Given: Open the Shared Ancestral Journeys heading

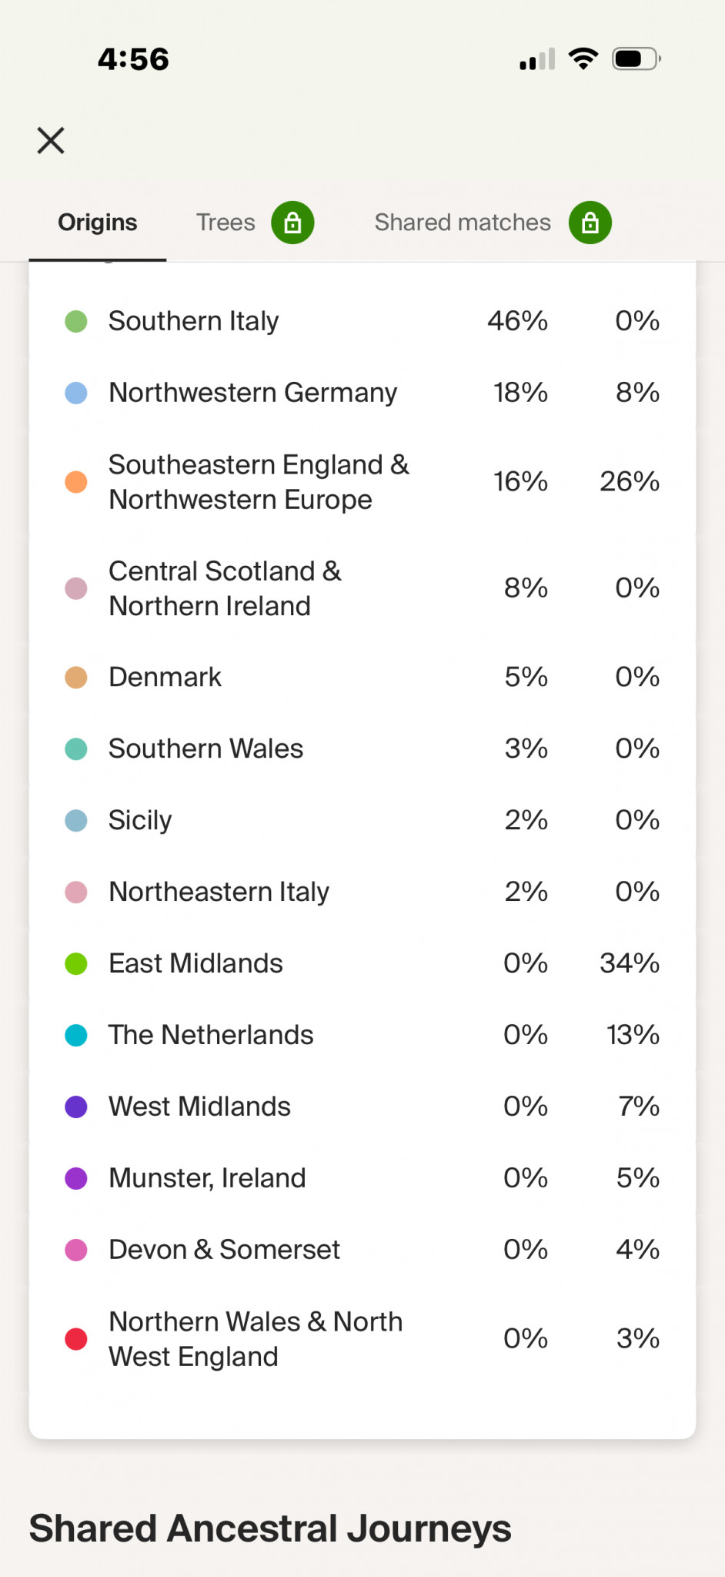Looking at the screenshot, I should pyautogui.click(x=270, y=1529).
